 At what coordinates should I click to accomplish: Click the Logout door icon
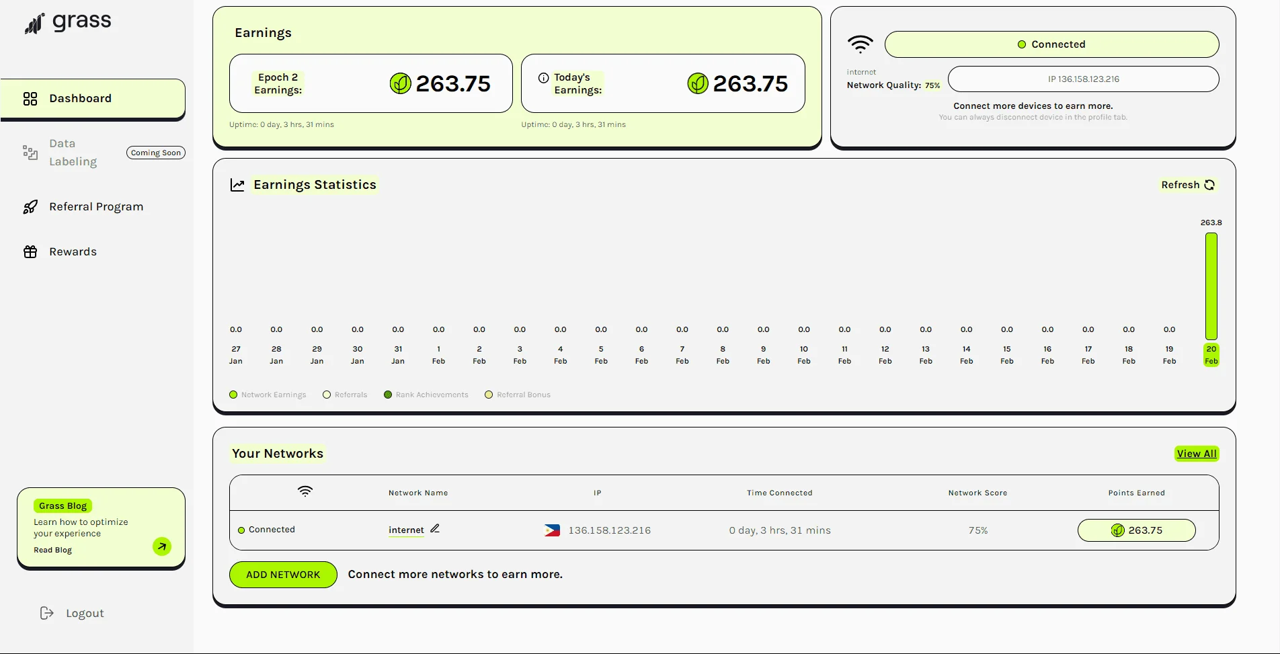pyautogui.click(x=46, y=613)
